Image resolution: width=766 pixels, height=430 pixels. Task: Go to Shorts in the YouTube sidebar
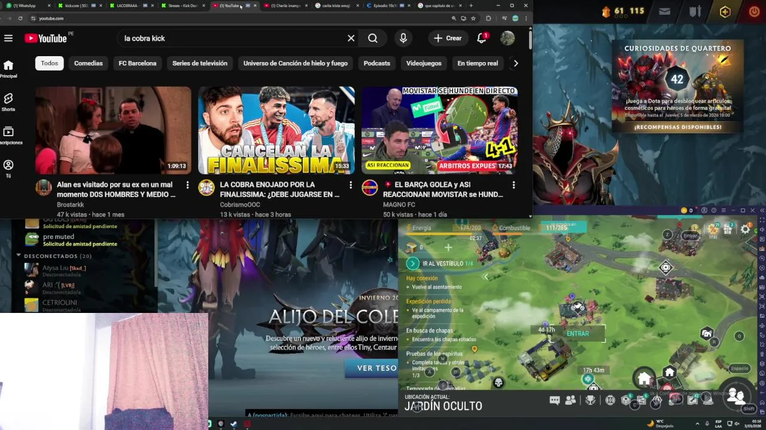8,102
